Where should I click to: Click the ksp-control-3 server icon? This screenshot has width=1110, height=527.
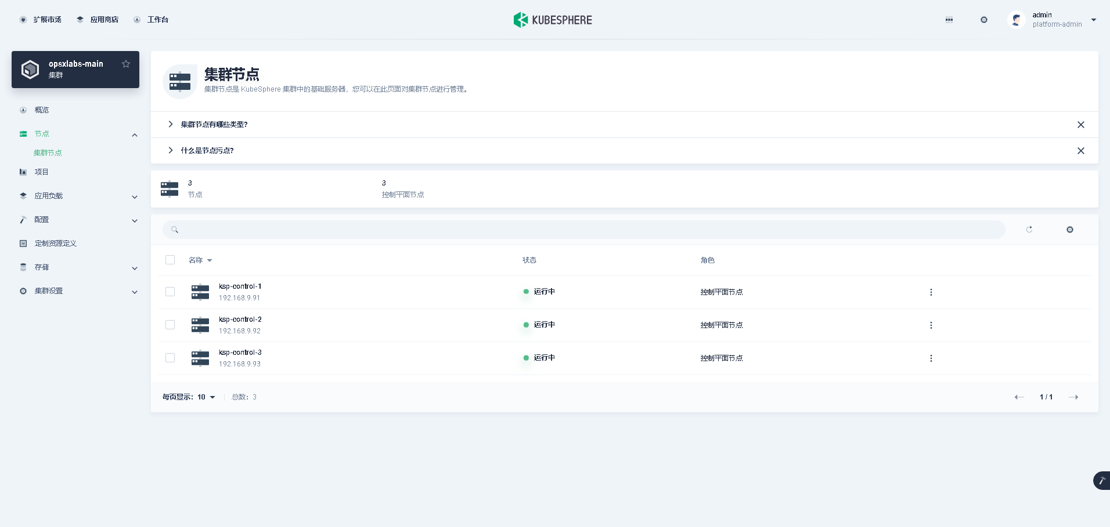click(200, 358)
